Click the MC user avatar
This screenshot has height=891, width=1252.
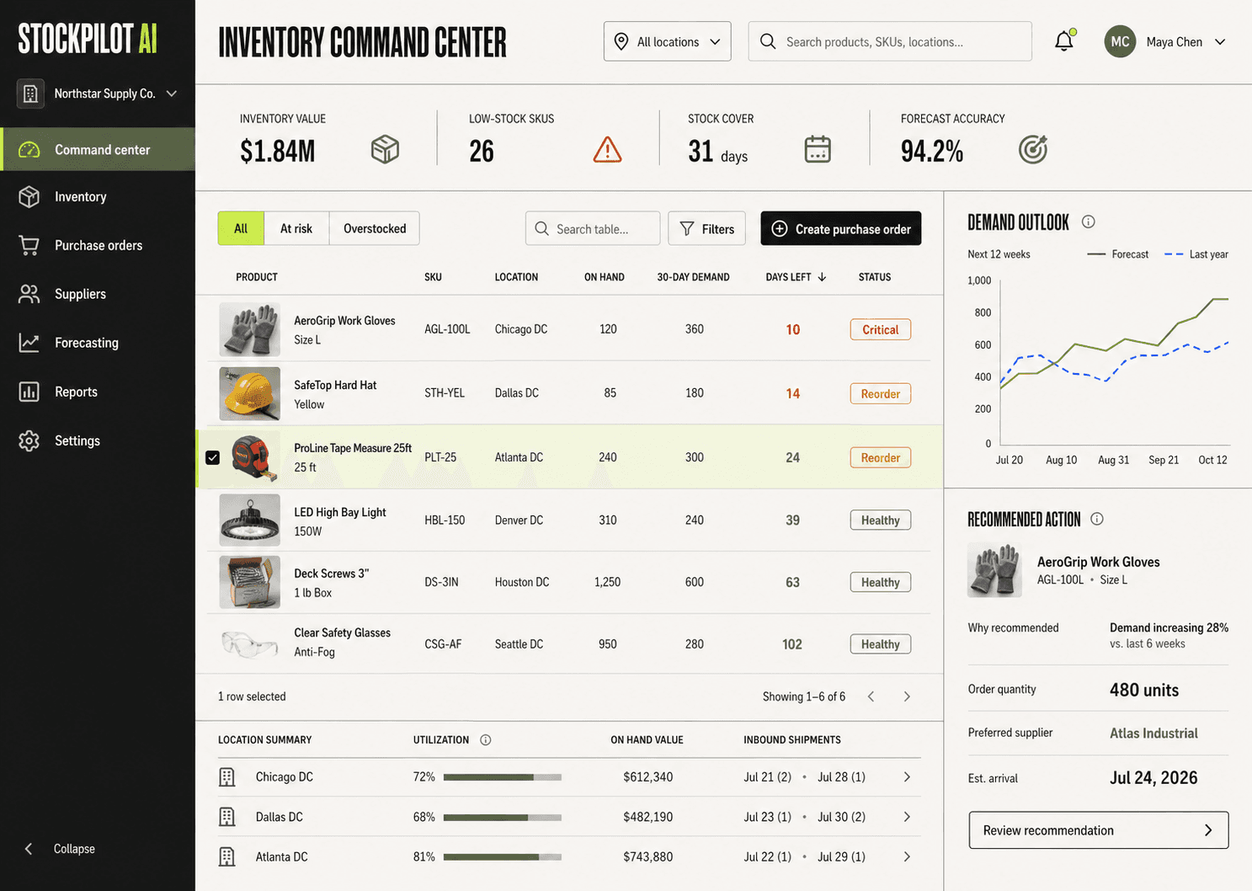[x=1120, y=41]
